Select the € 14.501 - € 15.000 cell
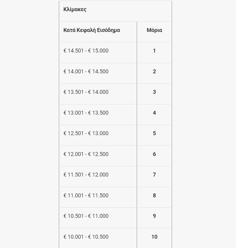The width and height of the screenshot is (236, 248). pos(86,51)
